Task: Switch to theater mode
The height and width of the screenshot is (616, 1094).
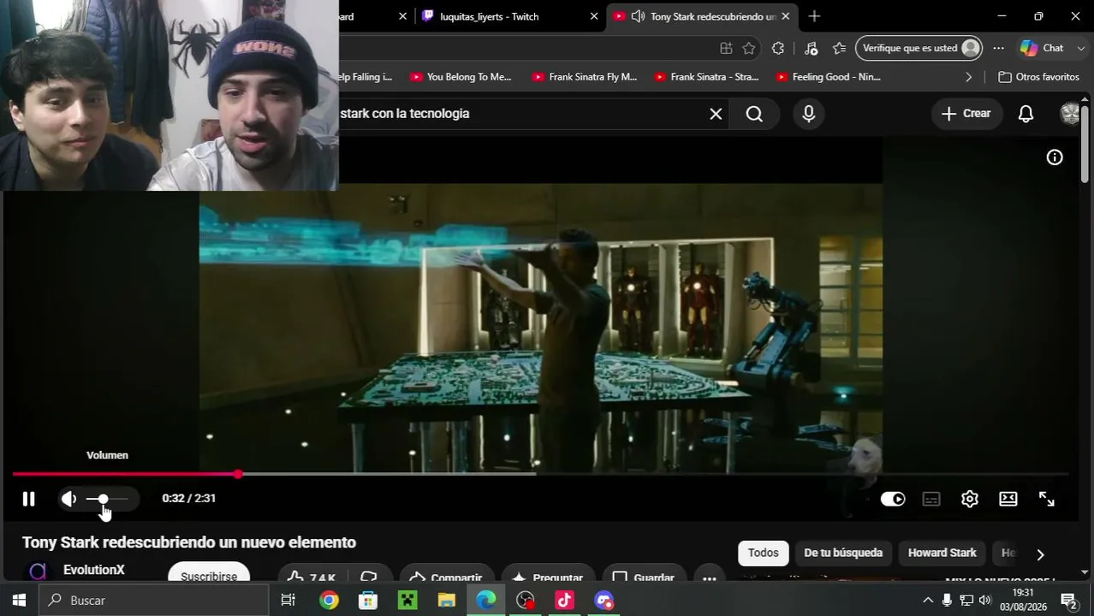Action: [x=1008, y=499]
